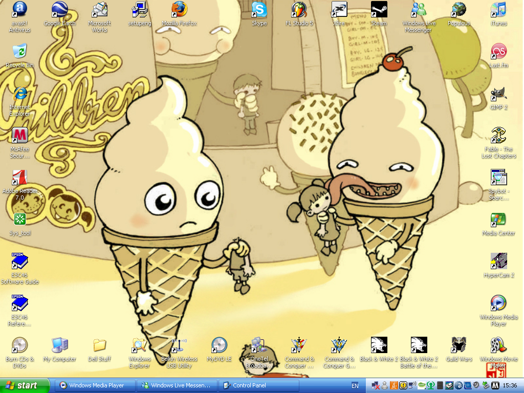Switch to Windows Live Messenger taskbar button

tap(177, 386)
